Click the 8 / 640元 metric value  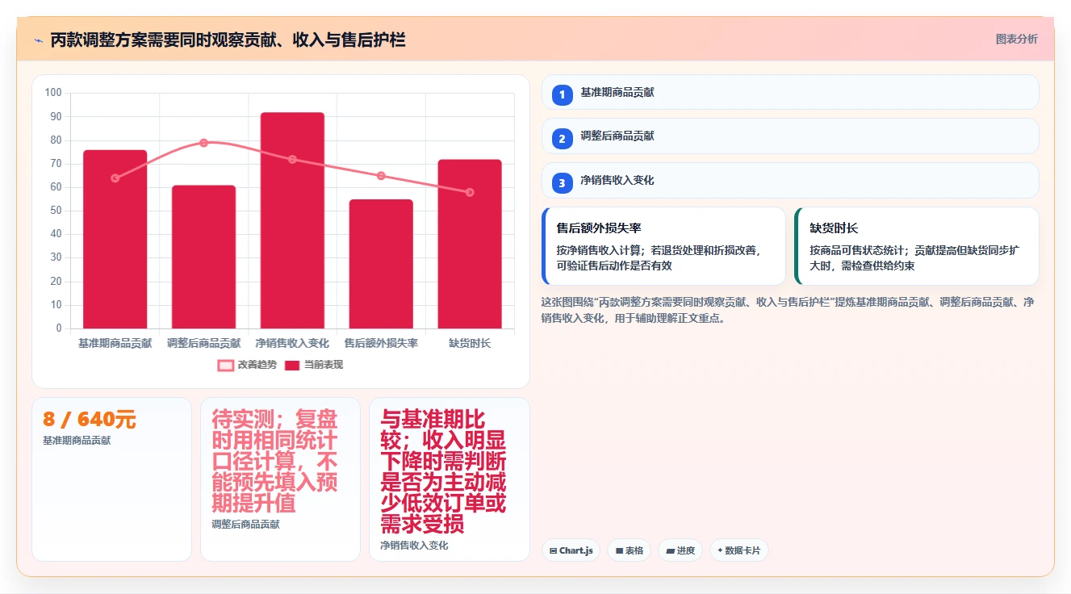click(x=90, y=420)
